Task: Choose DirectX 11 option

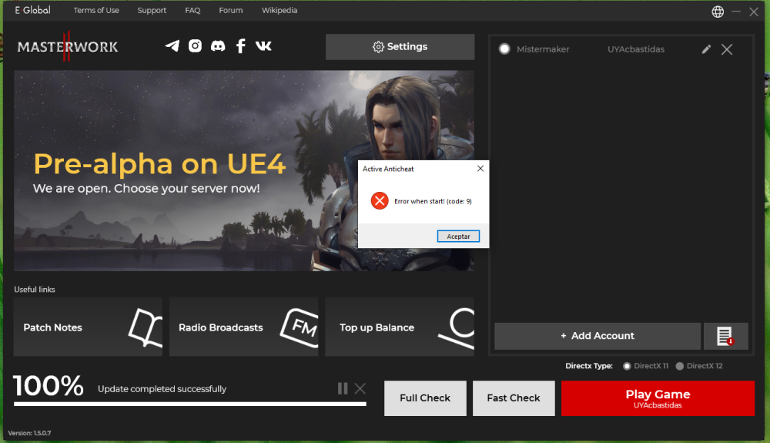Action: click(627, 366)
